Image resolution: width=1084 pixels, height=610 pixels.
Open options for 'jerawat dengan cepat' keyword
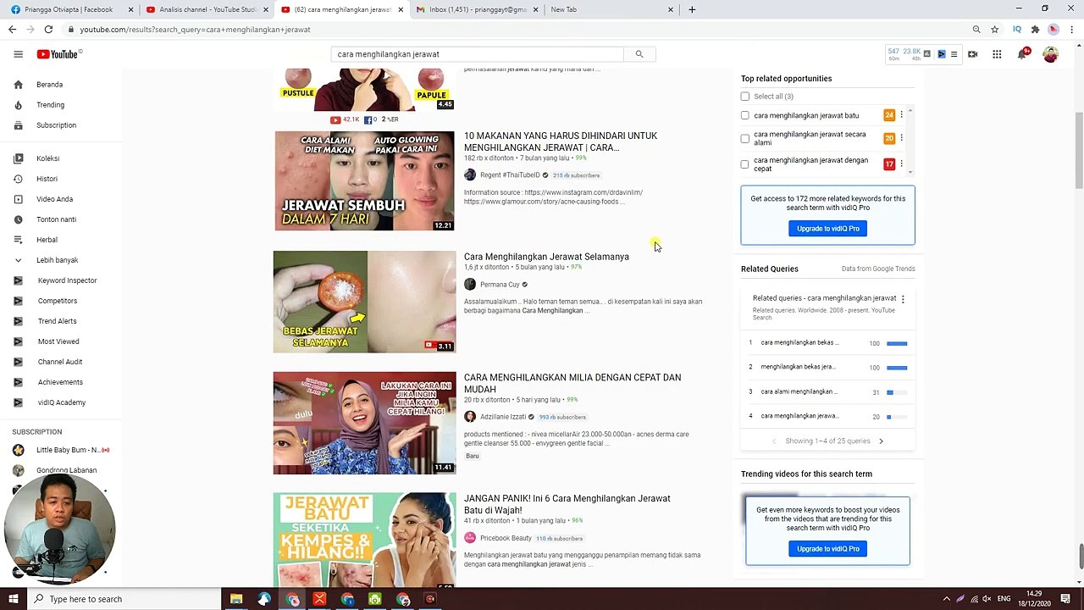(901, 164)
